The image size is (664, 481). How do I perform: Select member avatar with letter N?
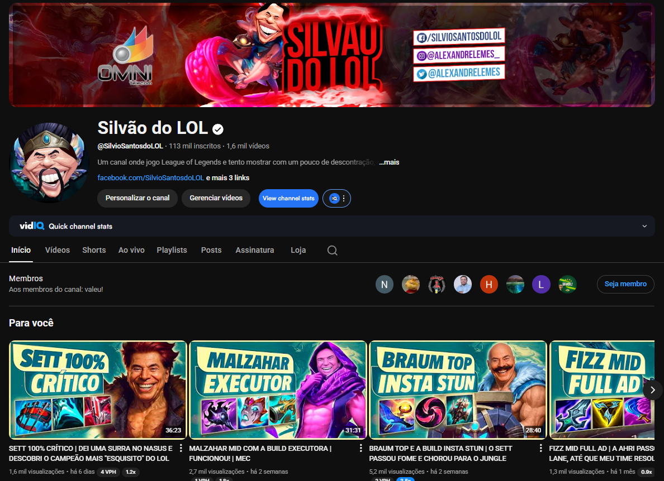[385, 285]
